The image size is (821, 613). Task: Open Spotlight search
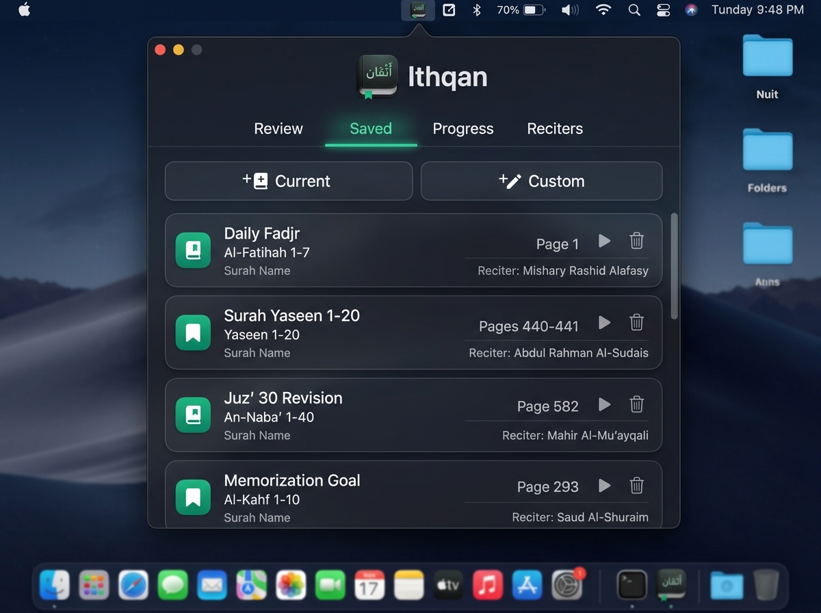[x=634, y=10]
